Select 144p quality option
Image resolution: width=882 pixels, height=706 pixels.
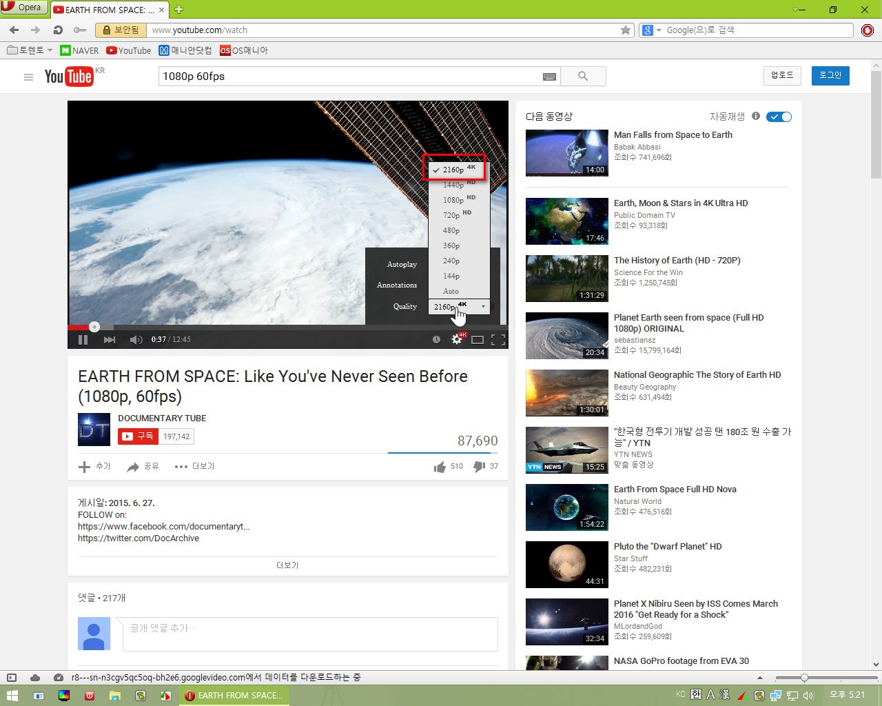tap(459, 276)
